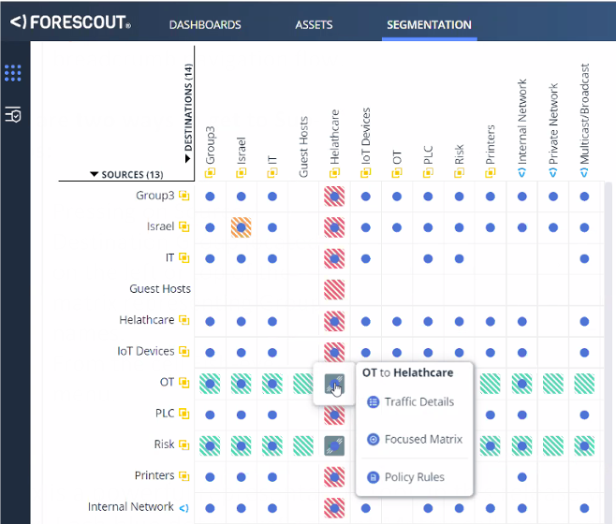Viewport: 616px width, 524px height.
Task: Click the group icon under IoT Devices column
Action: pyautogui.click(x=365, y=172)
